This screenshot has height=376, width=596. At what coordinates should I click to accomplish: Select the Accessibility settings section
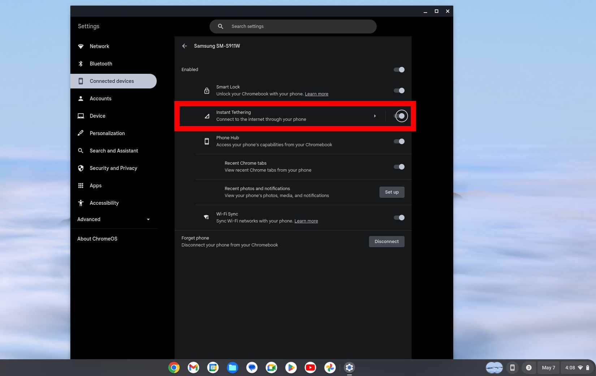(104, 203)
